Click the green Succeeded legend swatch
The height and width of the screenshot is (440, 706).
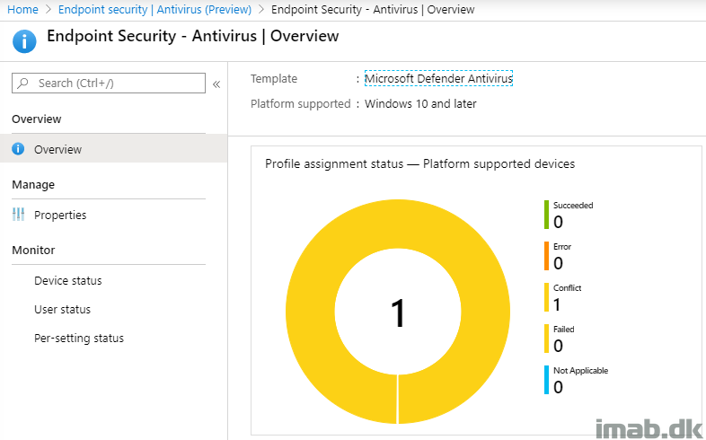point(547,215)
